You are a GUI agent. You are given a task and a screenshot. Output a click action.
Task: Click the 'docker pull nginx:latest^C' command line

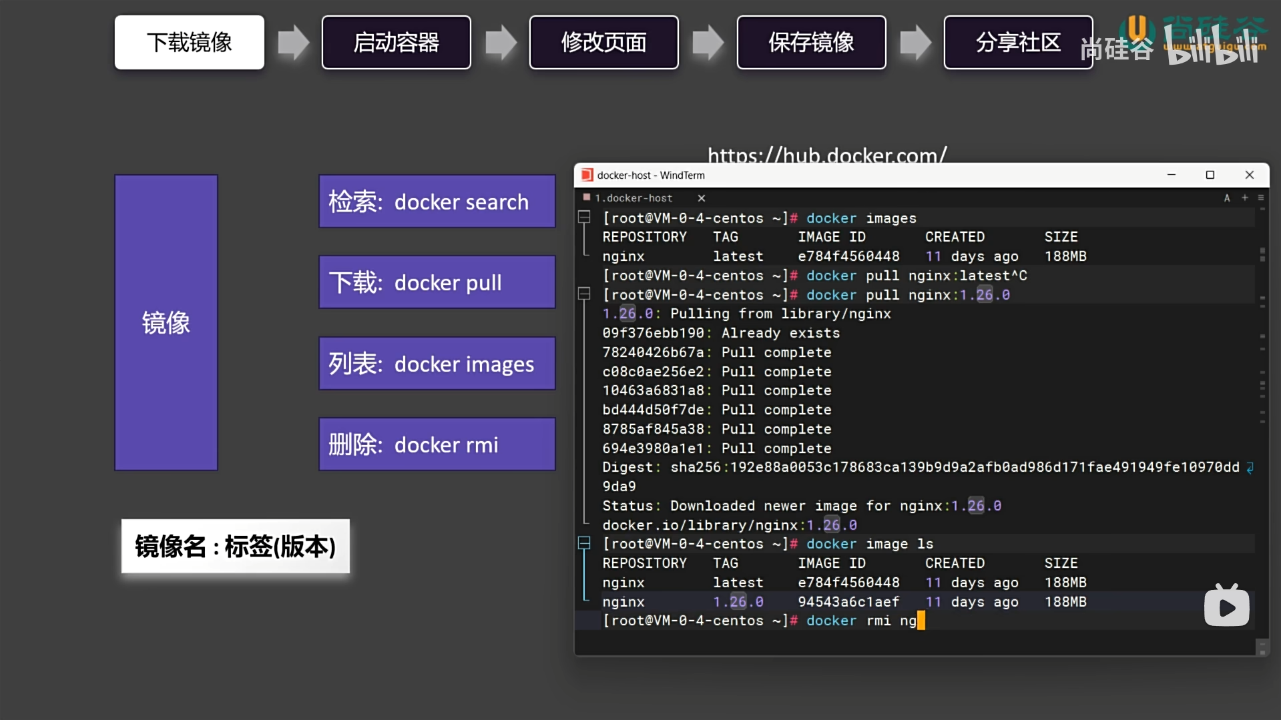[814, 276]
